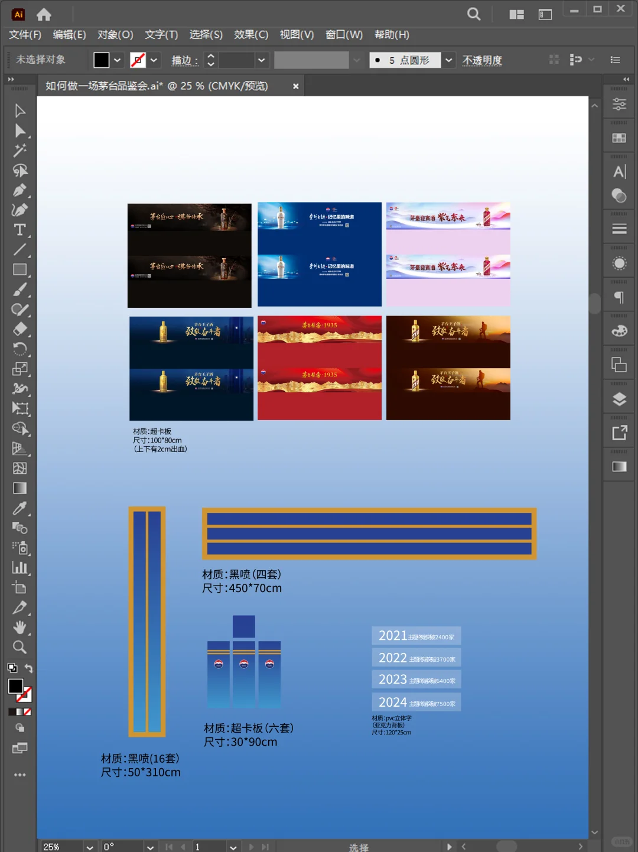Select the Eyedropper tool
638x852 pixels.
point(20,508)
